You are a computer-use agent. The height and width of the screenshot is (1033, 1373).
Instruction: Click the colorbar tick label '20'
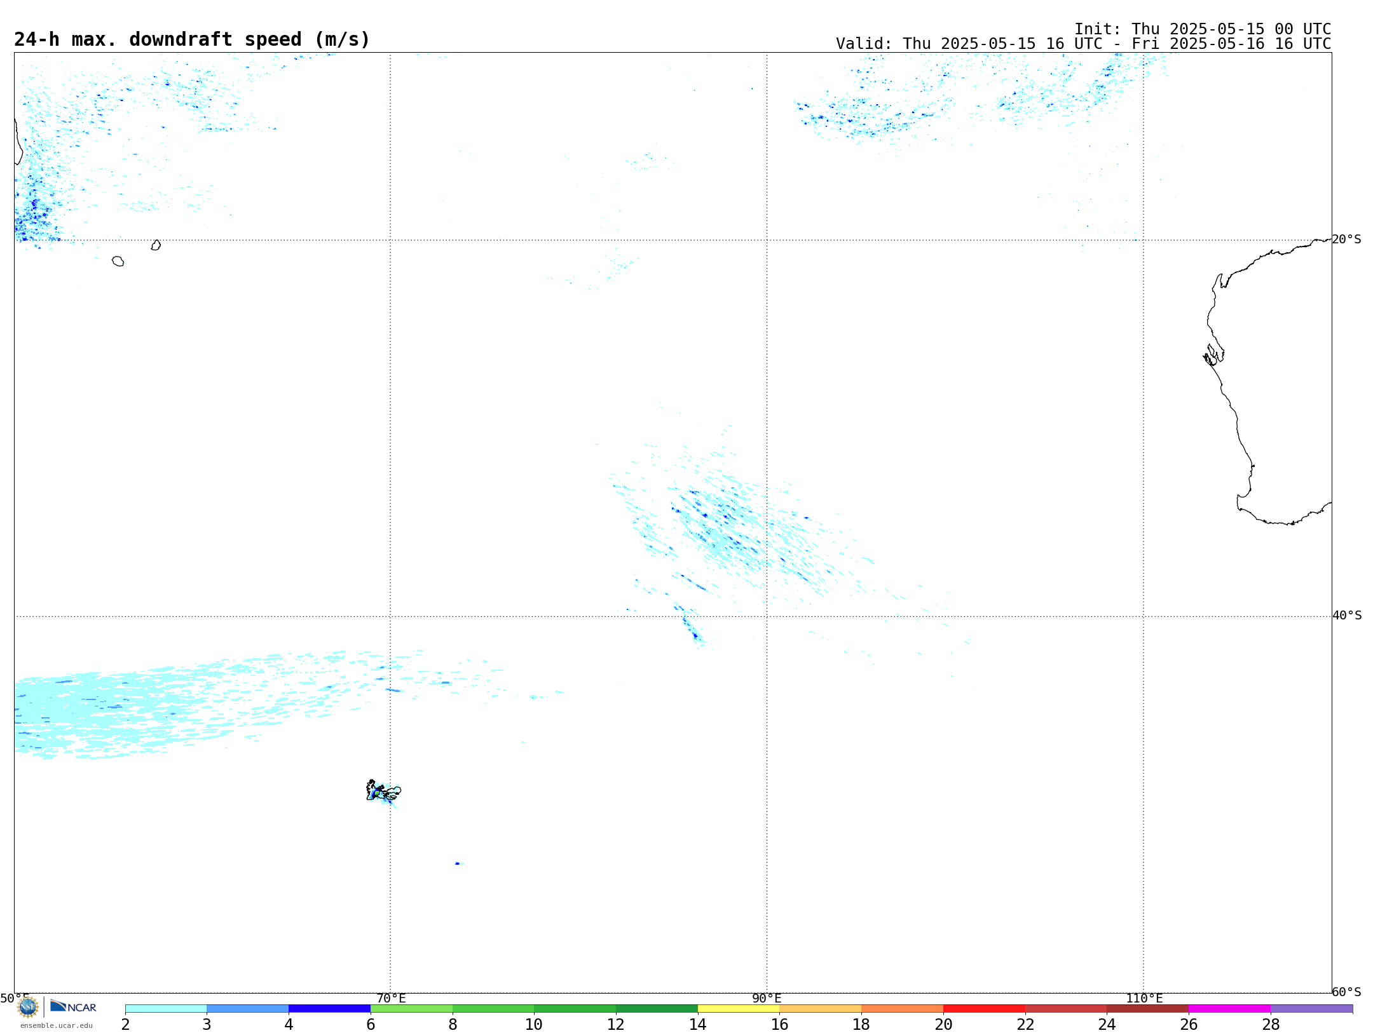pos(943,1025)
